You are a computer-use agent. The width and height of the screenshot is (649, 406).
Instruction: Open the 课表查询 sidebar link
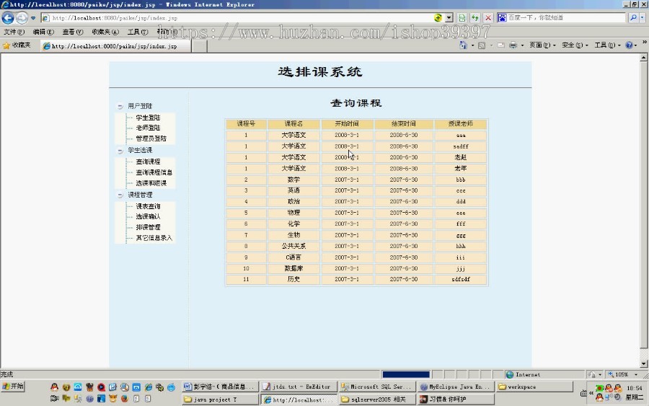[x=148, y=206]
